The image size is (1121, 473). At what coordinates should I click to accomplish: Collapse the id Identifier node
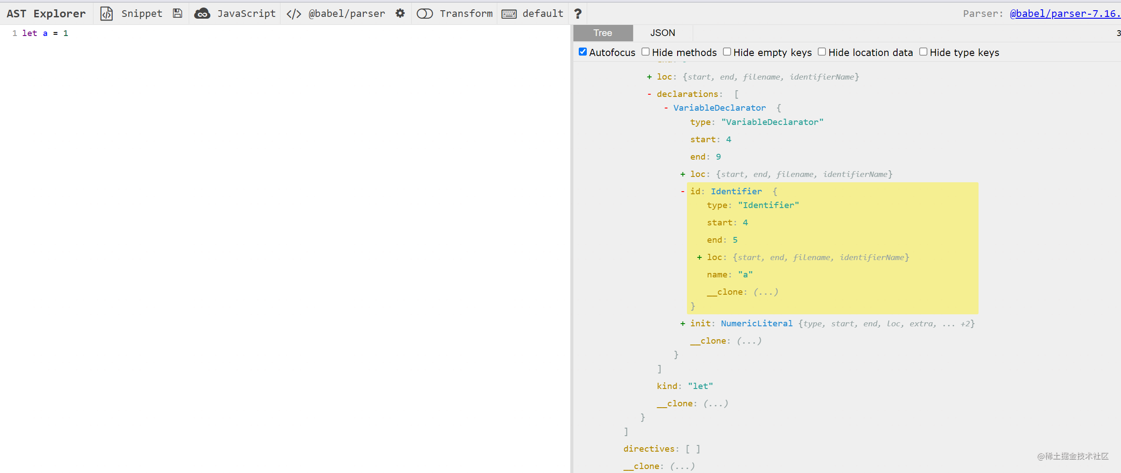click(x=683, y=192)
